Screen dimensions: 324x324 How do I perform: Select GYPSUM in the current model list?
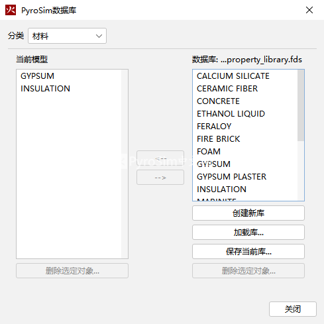tap(37, 76)
